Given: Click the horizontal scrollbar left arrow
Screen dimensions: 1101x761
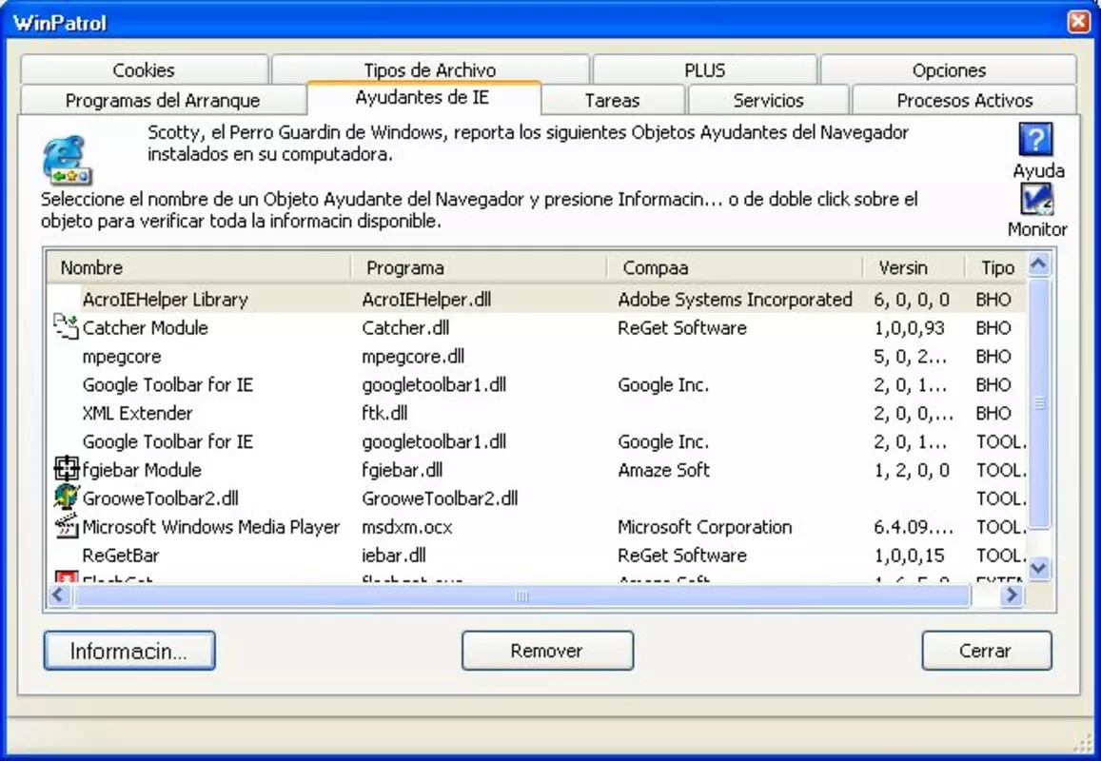Looking at the screenshot, I should click(x=59, y=595).
